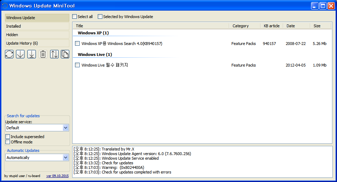The width and height of the screenshot is (337, 182).
Task: Close the Windows Update MiniTool window
Action: 331,6
